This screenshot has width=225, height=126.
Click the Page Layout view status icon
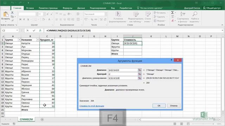tap(181, 124)
